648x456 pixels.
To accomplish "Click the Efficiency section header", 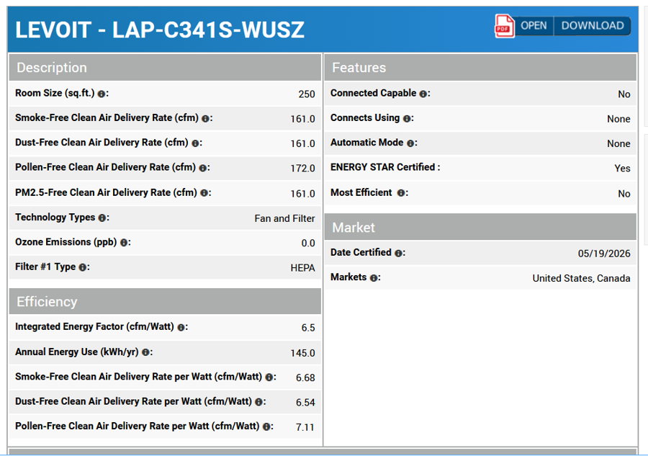I will (165, 301).
